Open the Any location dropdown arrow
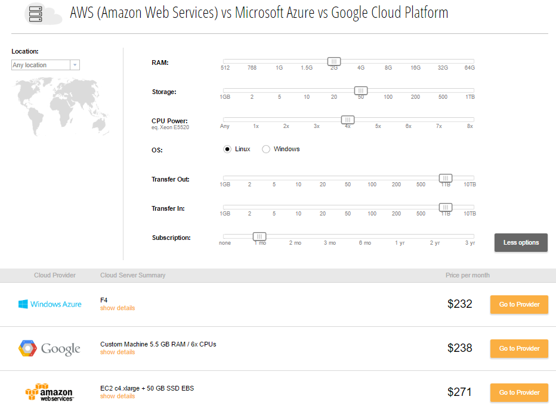Screen dimensions: 556x412 75,65
